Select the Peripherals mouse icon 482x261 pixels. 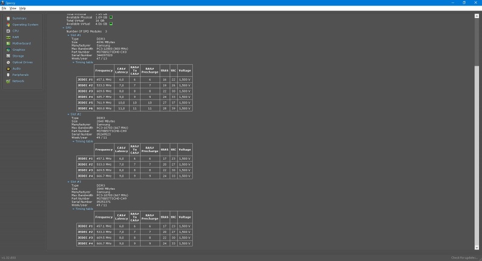8,75
